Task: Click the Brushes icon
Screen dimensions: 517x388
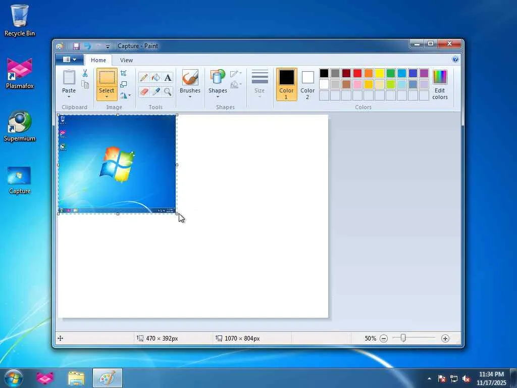Action: 190,77
